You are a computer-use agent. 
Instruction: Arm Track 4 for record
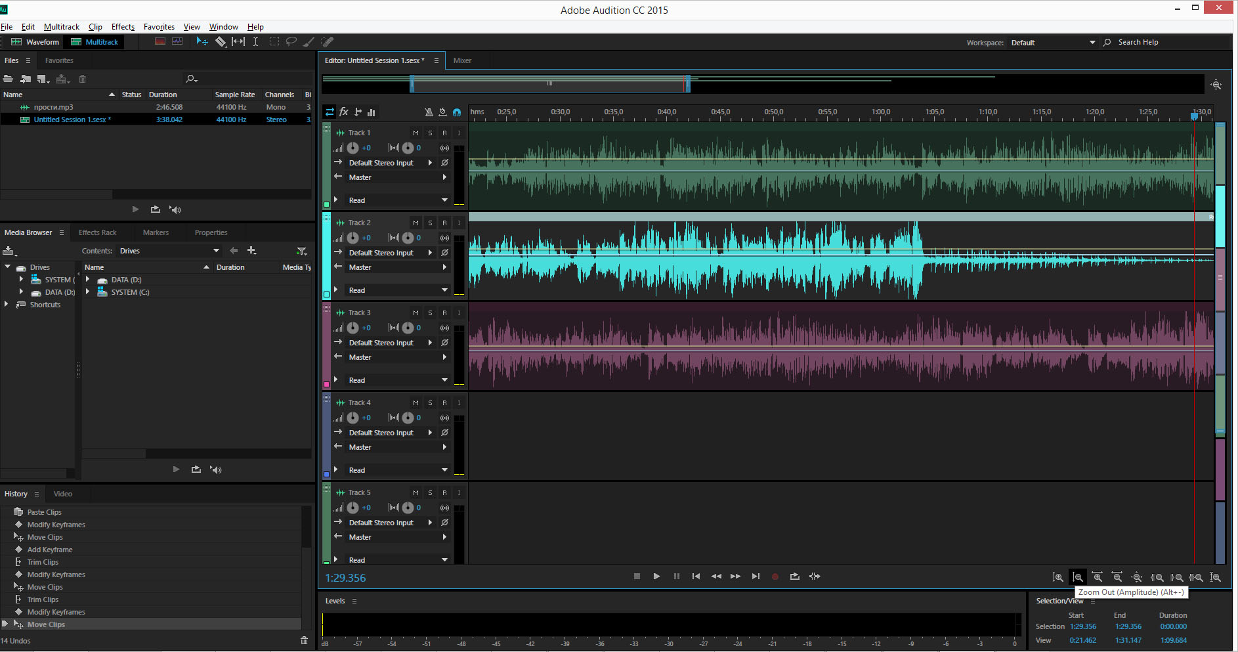pyautogui.click(x=444, y=402)
